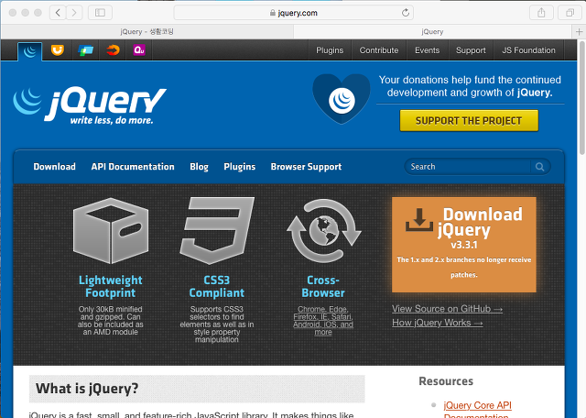Open the Support menu item
586x418 pixels.
tap(471, 50)
